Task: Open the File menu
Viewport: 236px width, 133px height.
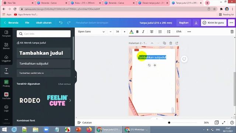Action: (27, 23)
